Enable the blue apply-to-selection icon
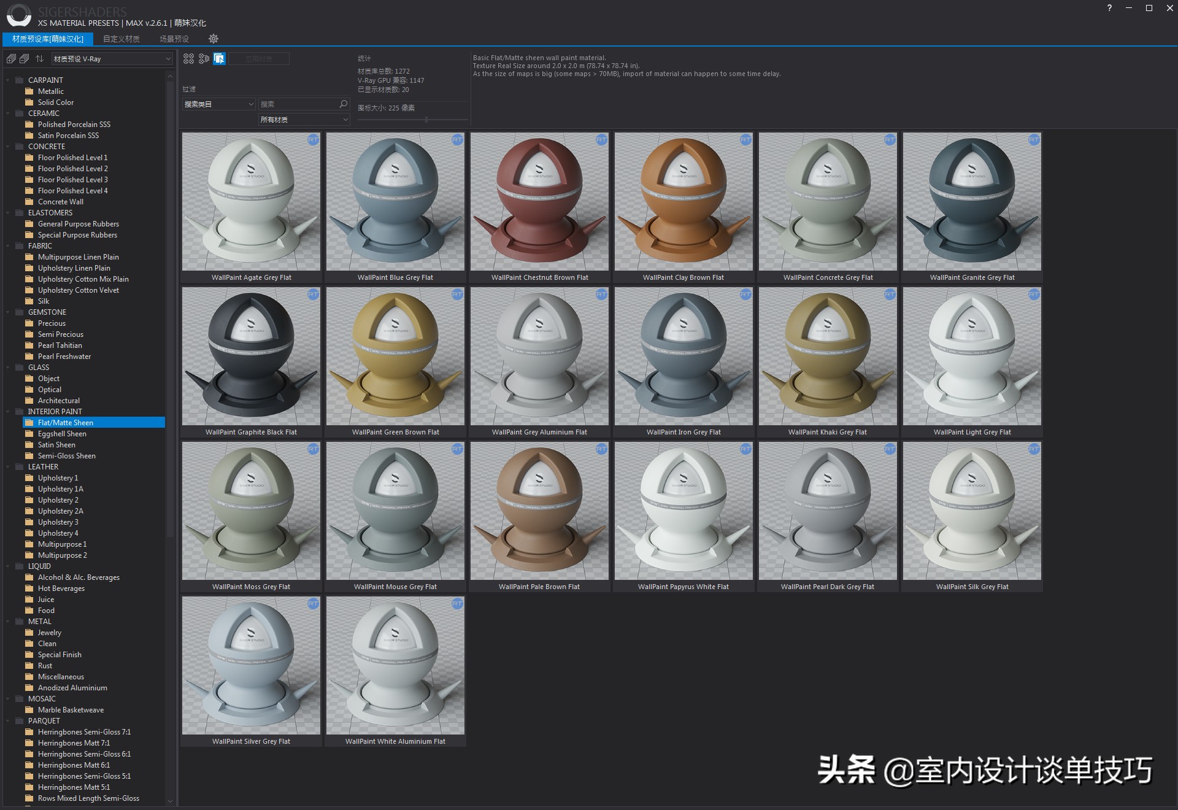1178x810 pixels. click(219, 58)
